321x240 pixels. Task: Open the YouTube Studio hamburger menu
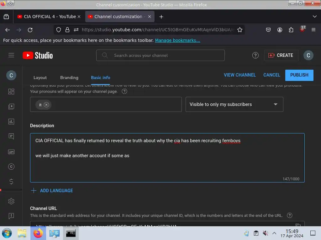(11, 55)
